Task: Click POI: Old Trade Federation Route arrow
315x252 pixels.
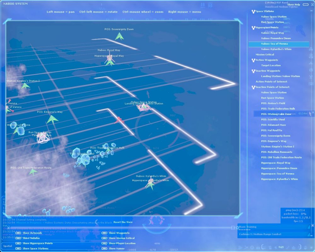Action: point(33,172)
